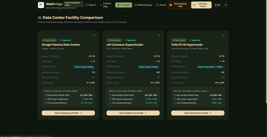267x137 pixels.
Task: Click Direct Liquid Cooling tag on xAI Colossus
Action: (148, 67)
